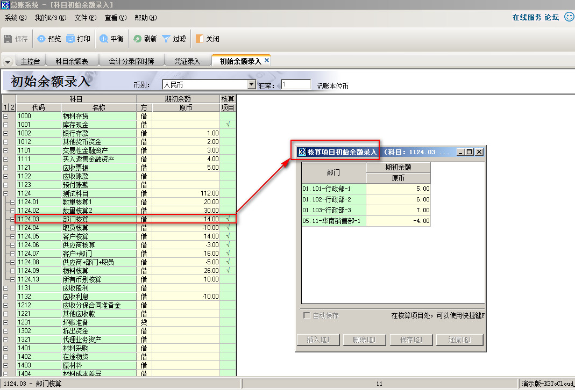Switch to the 凭证录入 tab
The height and width of the screenshot is (390, 575).
(x=187, y=61)
